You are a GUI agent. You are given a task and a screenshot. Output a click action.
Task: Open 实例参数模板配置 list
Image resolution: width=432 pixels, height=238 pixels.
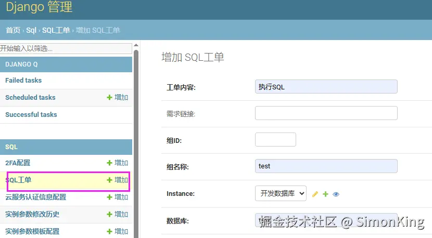point(32,231)
